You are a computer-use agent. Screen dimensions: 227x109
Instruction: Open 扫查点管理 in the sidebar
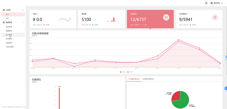(13, 47)
